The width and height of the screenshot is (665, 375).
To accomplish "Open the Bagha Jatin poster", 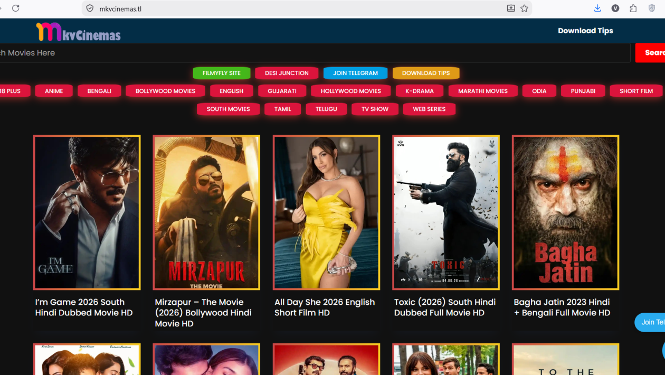I will pyautogui.click(x=566, y=212).
